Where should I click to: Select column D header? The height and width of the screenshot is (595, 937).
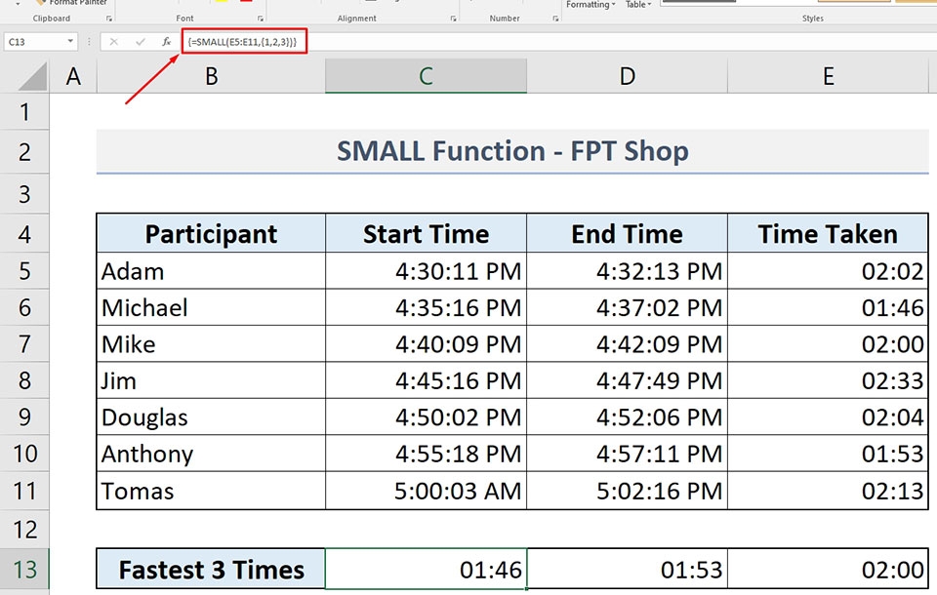627,76
